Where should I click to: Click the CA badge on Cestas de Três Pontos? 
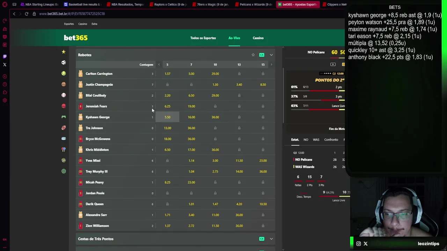(x=262, y=239)
